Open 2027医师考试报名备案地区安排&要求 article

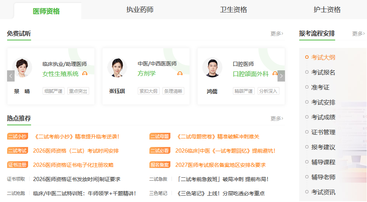click(221, 165)
